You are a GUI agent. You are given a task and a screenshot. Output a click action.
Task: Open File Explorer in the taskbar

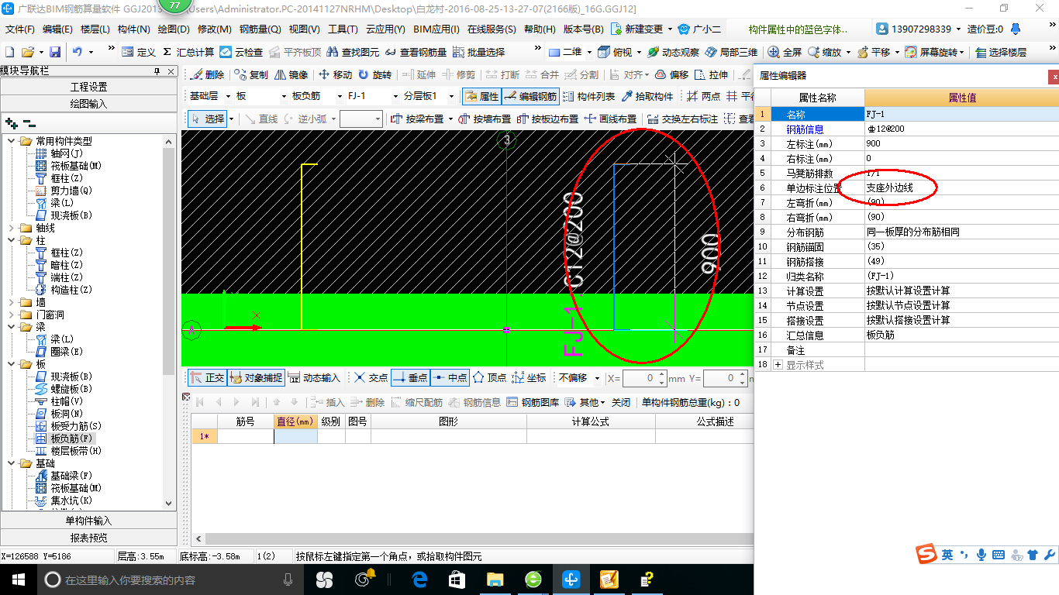click(x=494, y=580)
